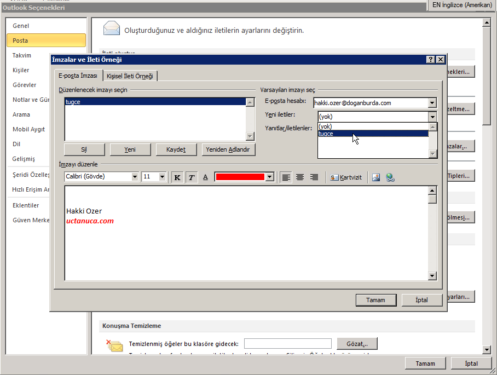Select Posta category in Outlook options

pos(47,41)
